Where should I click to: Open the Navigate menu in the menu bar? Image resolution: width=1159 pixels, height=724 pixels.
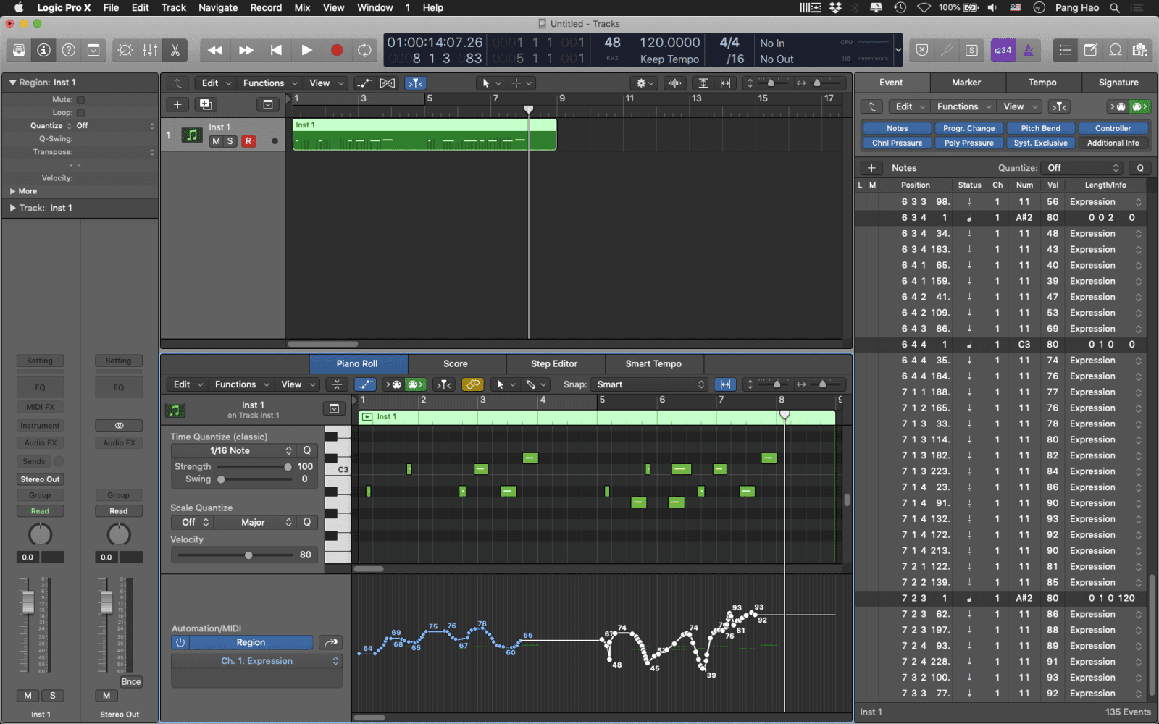[218, 8]
